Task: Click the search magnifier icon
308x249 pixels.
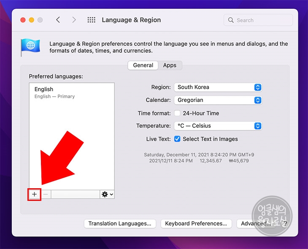Action: pos(231,20)
